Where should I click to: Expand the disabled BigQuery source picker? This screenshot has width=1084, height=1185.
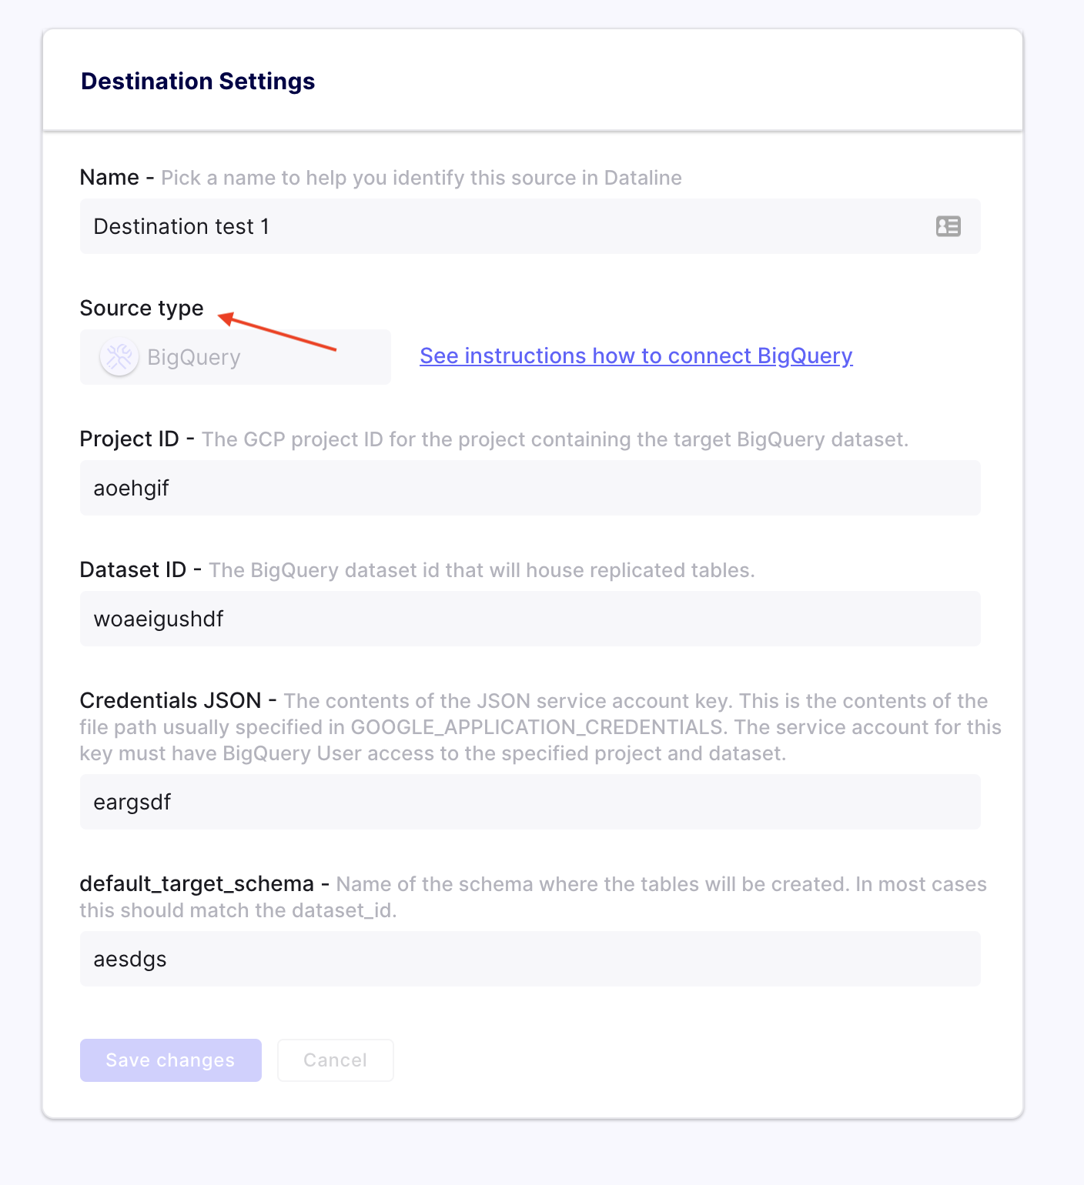235,356
